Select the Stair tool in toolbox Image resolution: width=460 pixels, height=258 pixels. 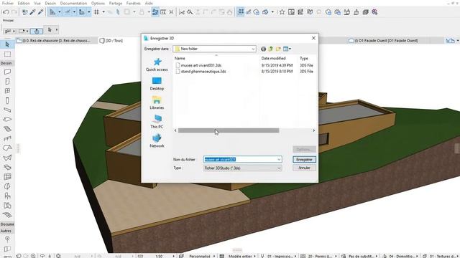7,129
